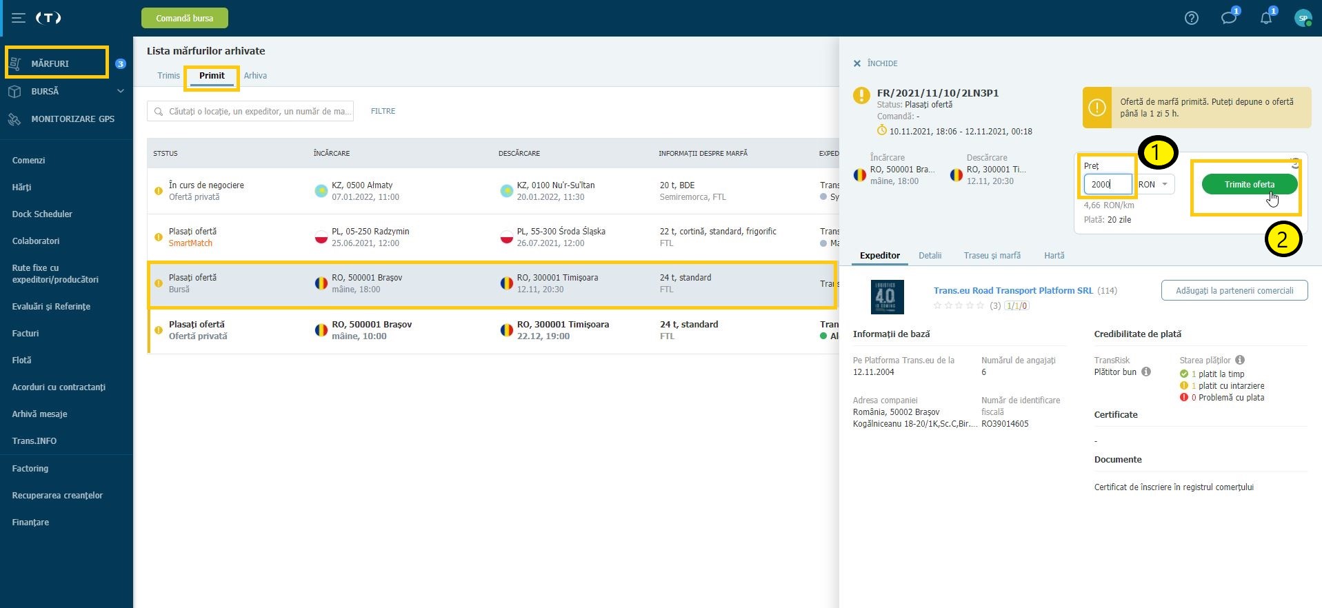1322x608 pixels.
Task: Click the info icon beside Plătitor bun
Action: click(x=1146, y=372)
